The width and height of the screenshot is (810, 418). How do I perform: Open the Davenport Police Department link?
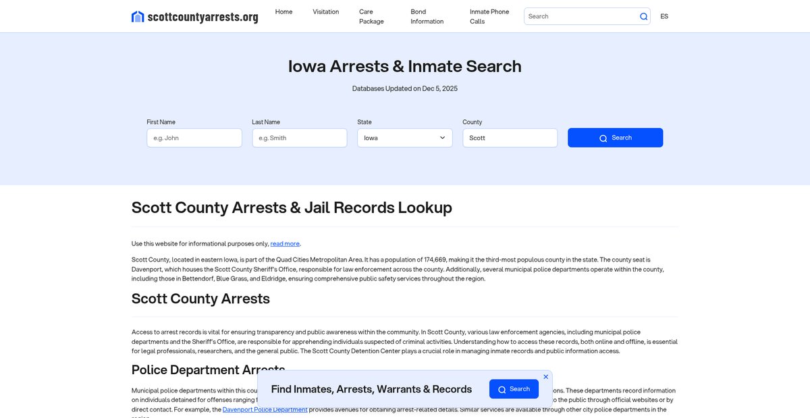(265, 409)
